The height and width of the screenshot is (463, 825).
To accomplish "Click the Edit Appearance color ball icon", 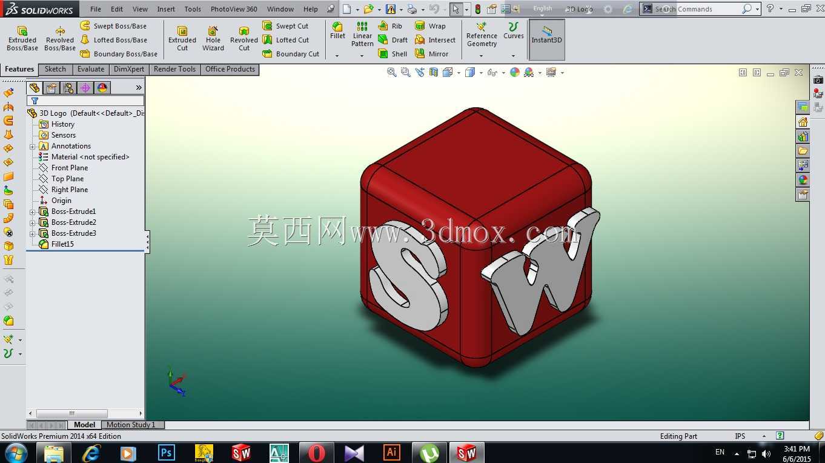I will pos(514,72).
